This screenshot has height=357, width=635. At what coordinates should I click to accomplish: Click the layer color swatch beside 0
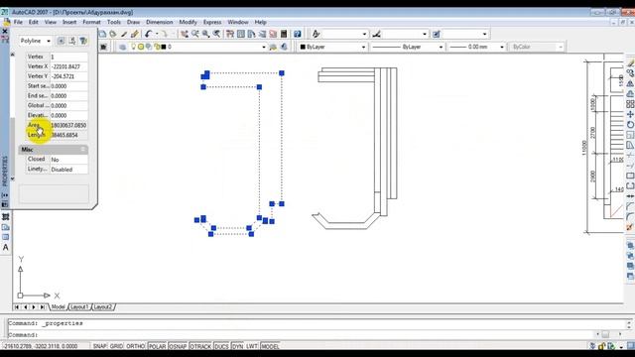pyautogui.click(x=164, y=47)
